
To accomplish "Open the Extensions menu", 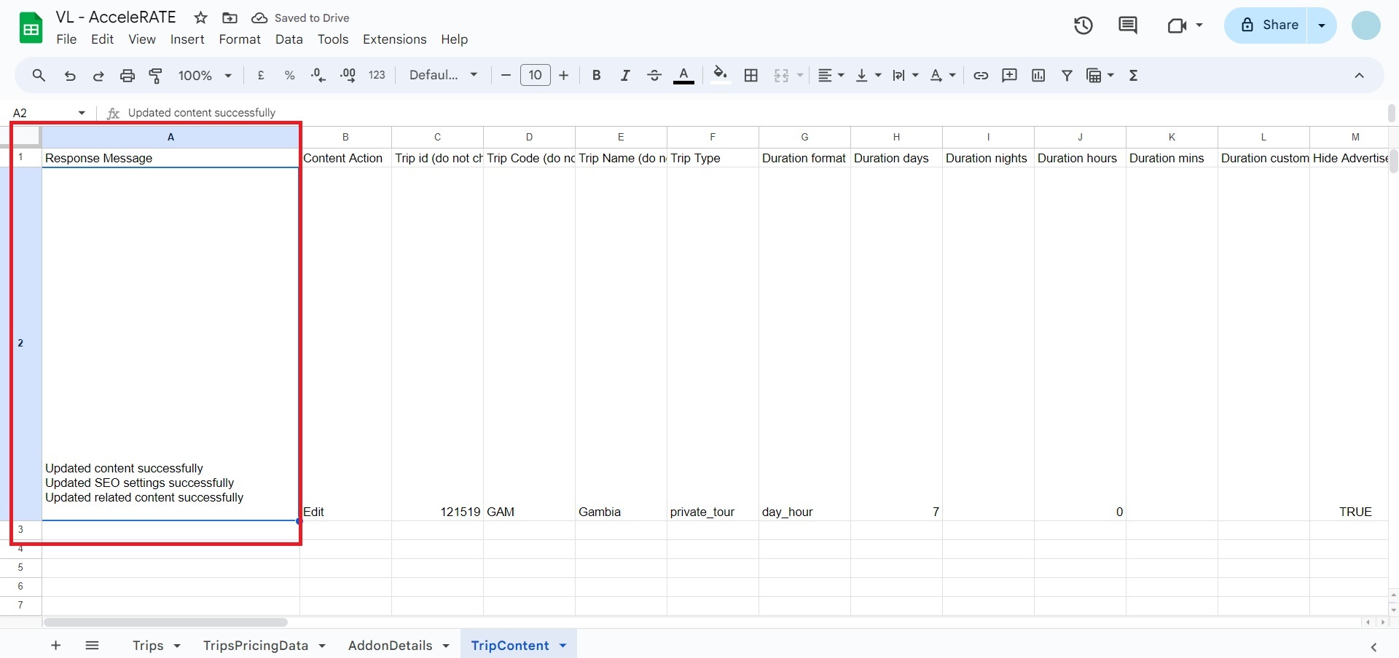I will 394,39.
